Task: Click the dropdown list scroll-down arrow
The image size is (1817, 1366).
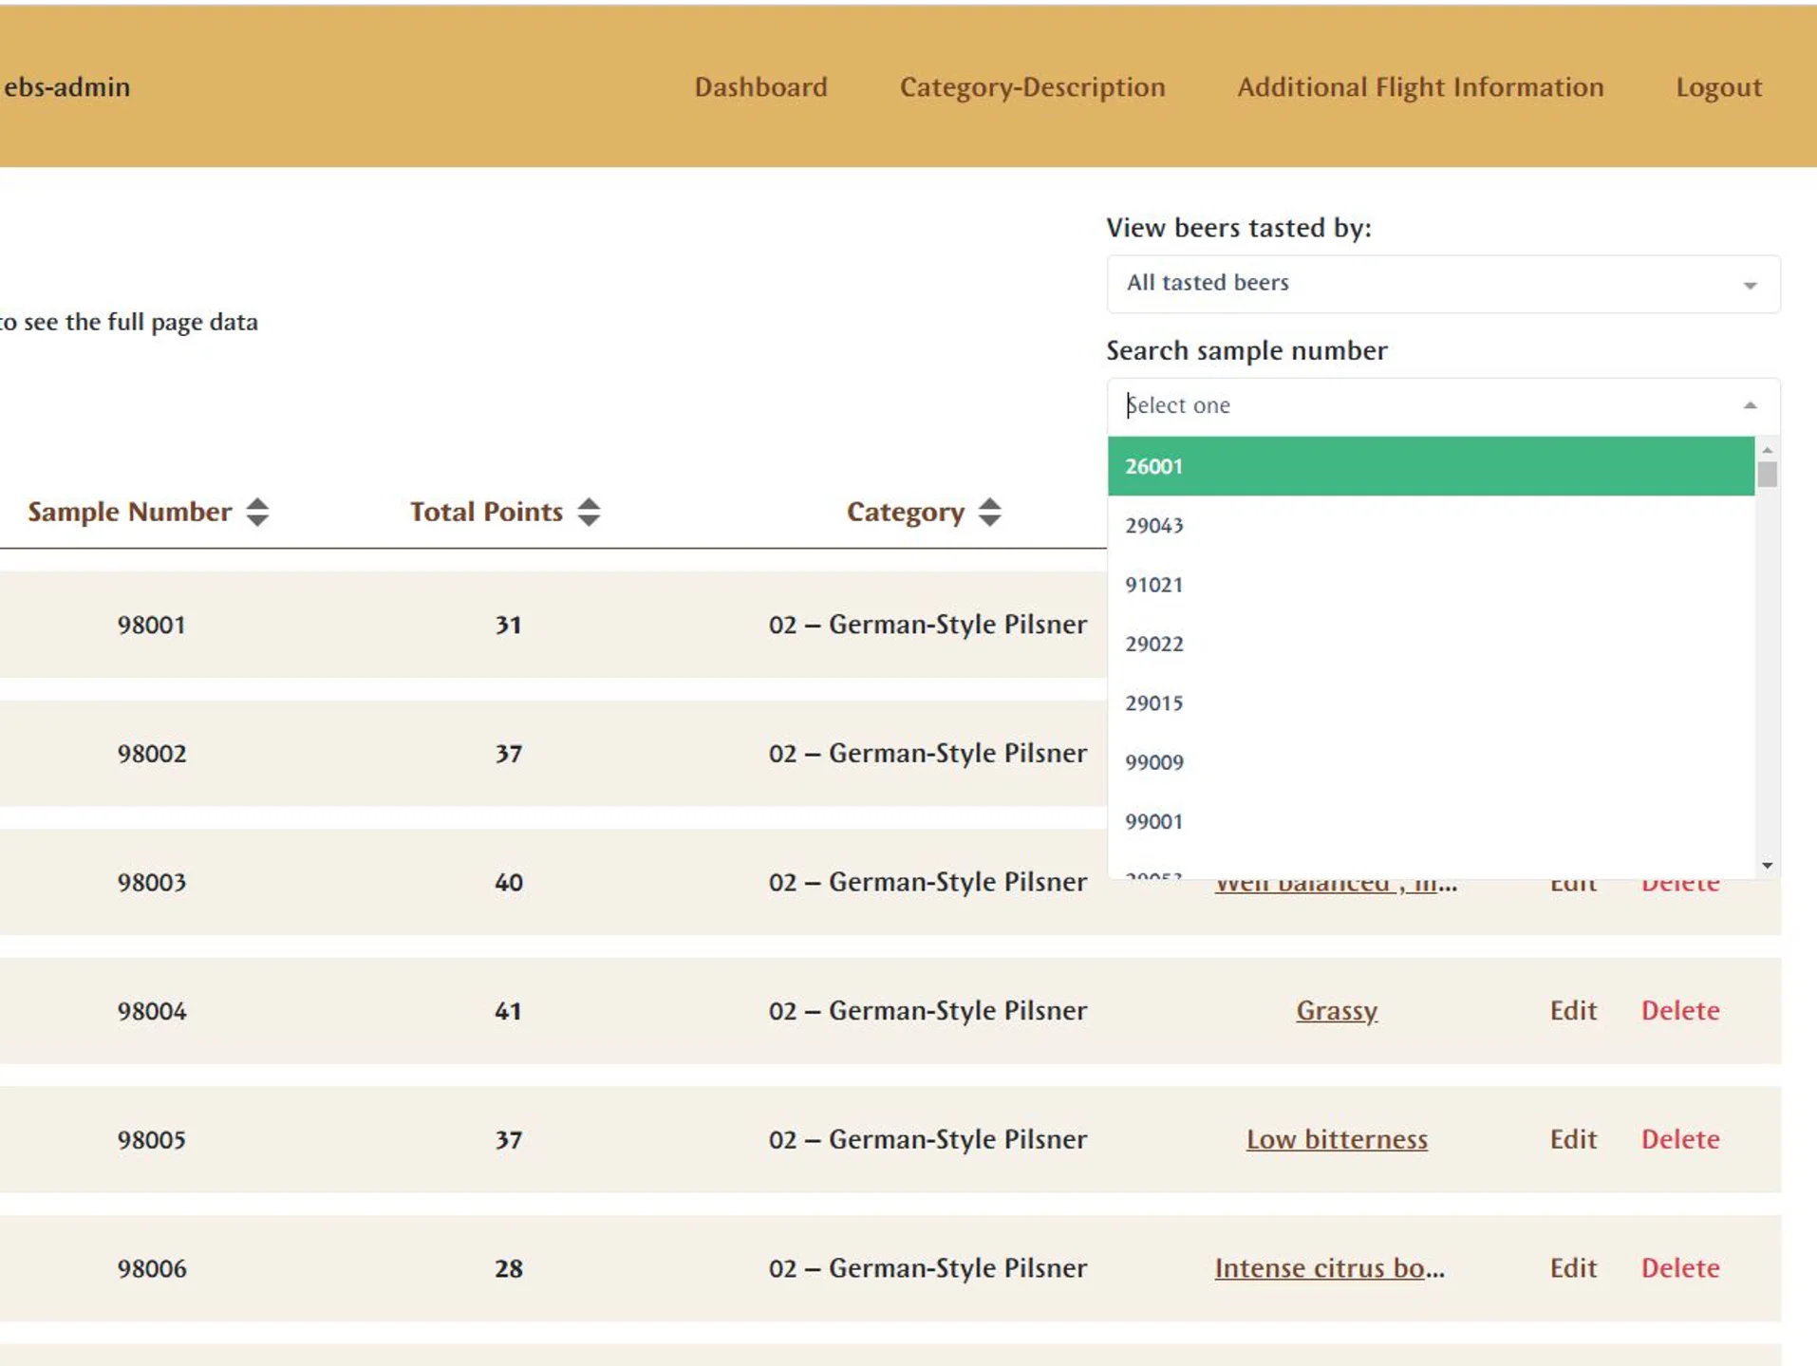Action: 1767,865
